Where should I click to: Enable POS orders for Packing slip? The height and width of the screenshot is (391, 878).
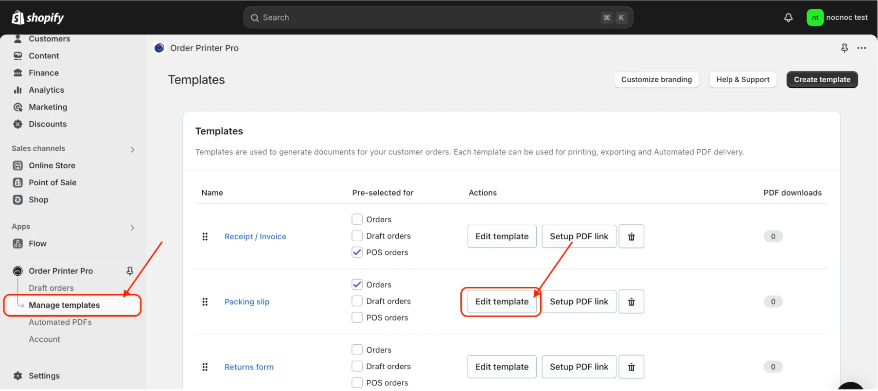[357, 318]
